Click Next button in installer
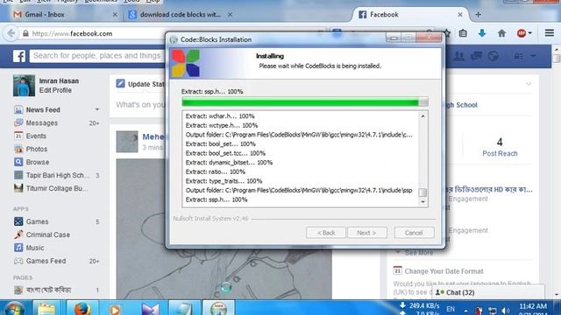 (x=366, y=233)
